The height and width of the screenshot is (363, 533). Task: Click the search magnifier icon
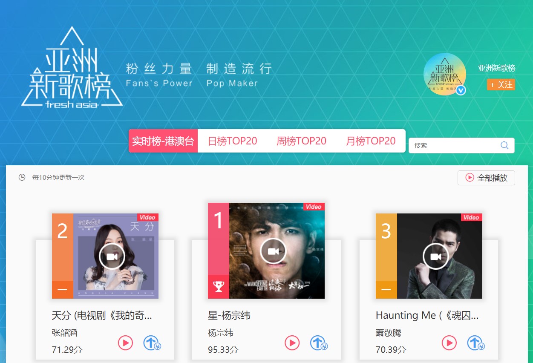pyautogui.click(x=504, y=145)
